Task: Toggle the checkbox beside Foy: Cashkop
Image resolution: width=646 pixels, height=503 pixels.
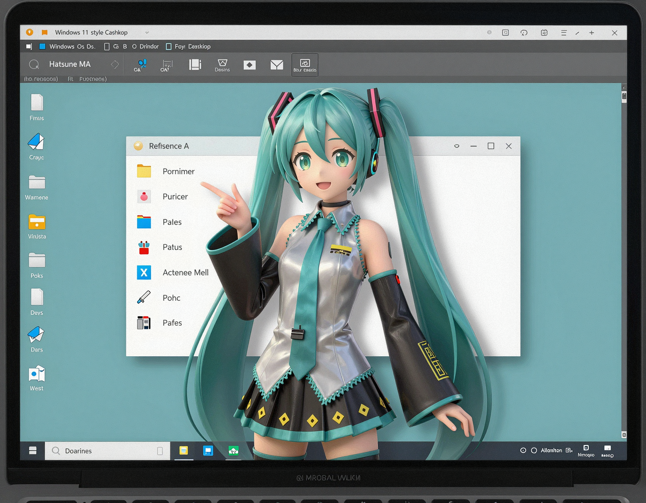Action: pyautogui.click(x=169, y=46)
